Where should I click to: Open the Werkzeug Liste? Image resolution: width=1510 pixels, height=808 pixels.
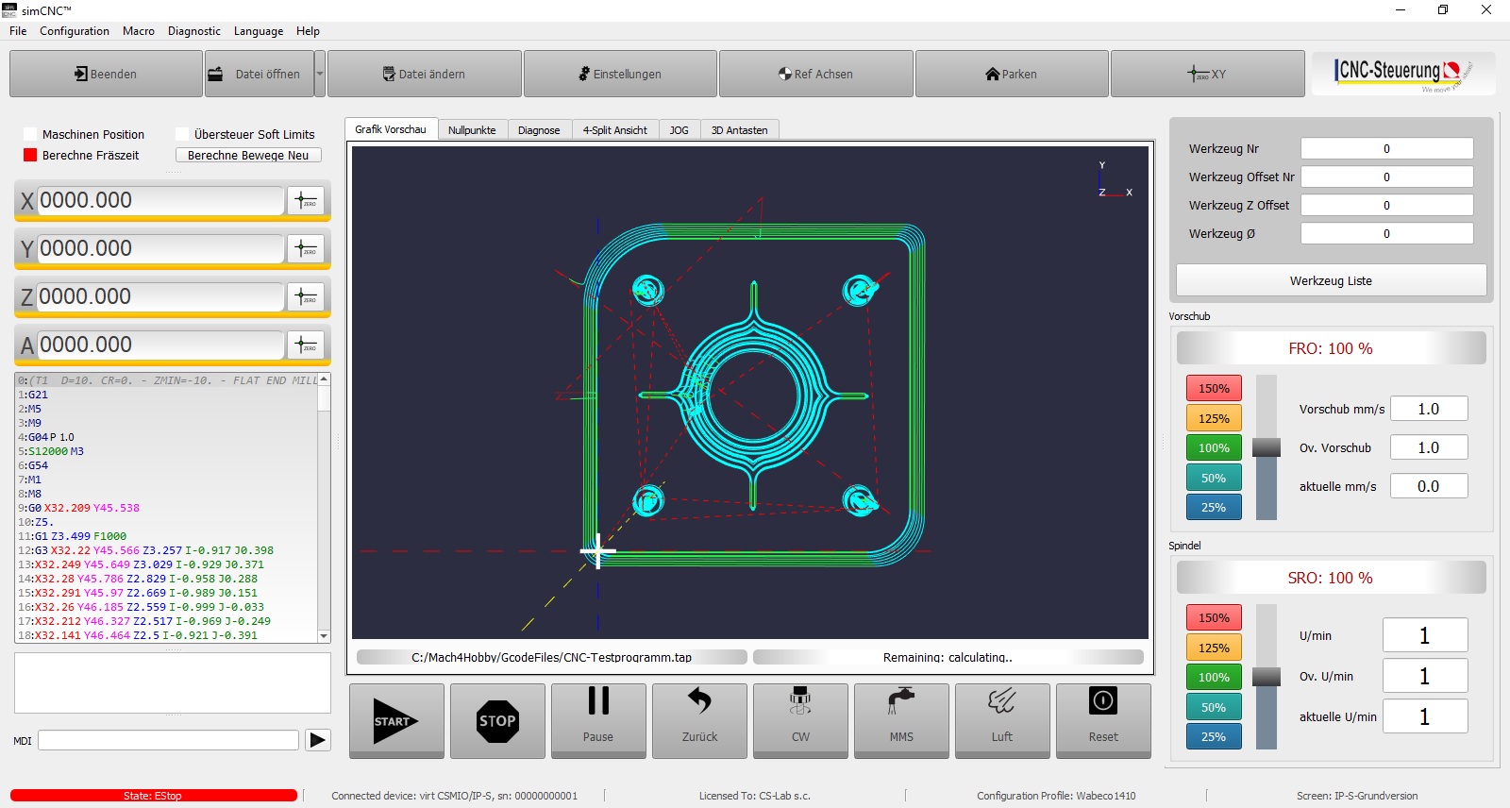[1331, 280]
